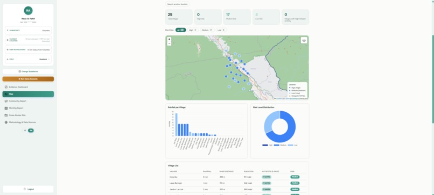Click the Lawe Beringin village name
Image resolution: width=434 pixels, height=195 pixels.
point(176,183)
